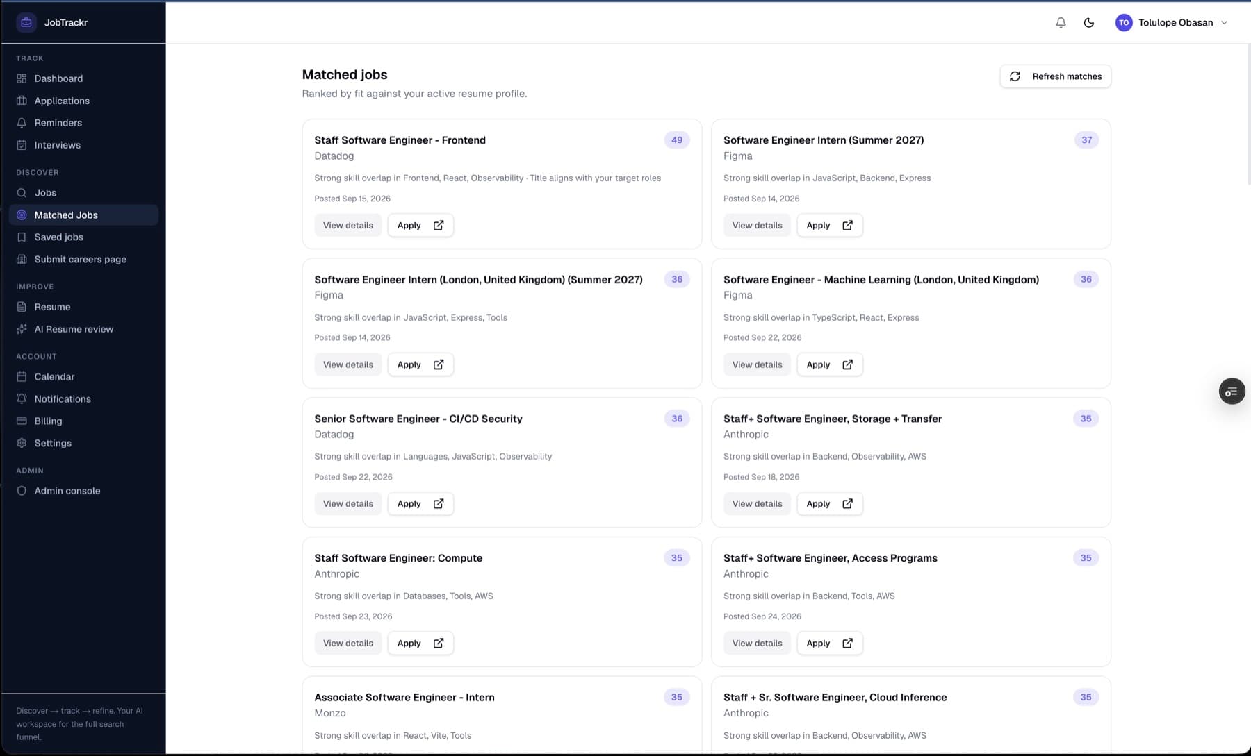Image resolution: width=1251 pixels, height=756 pixels.
Task: View details for Software Engineer Intern (Summer 2027)
Action: (757, 226)
